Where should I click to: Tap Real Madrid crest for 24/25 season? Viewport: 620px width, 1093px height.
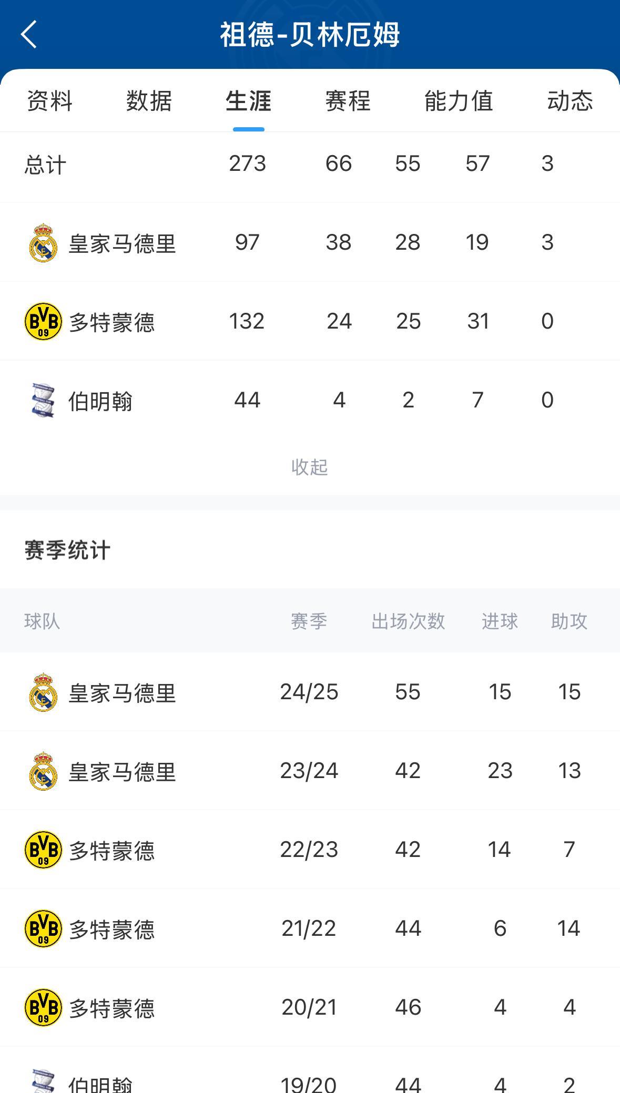(43, 692)
